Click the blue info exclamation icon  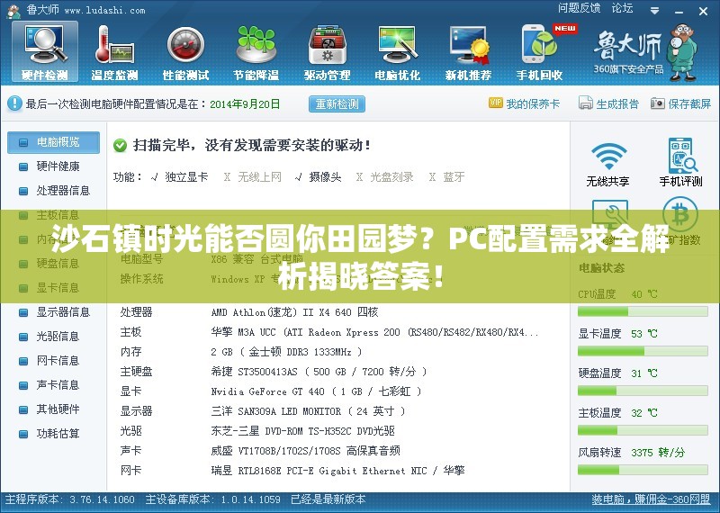[x=14, y=103]
